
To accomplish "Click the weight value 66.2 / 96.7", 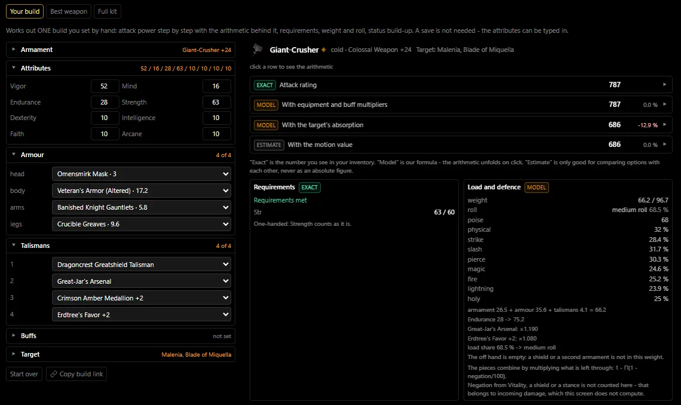I will tap(653, 200).
